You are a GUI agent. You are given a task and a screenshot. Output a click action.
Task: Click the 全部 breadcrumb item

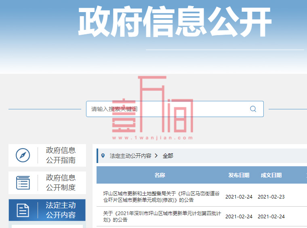tap(168, 156)
